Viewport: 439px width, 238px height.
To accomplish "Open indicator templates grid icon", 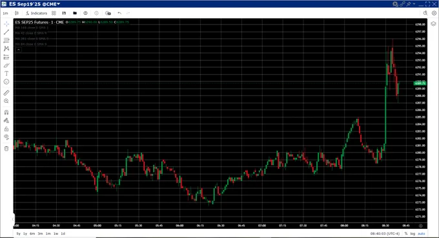I will click(54, 13).
